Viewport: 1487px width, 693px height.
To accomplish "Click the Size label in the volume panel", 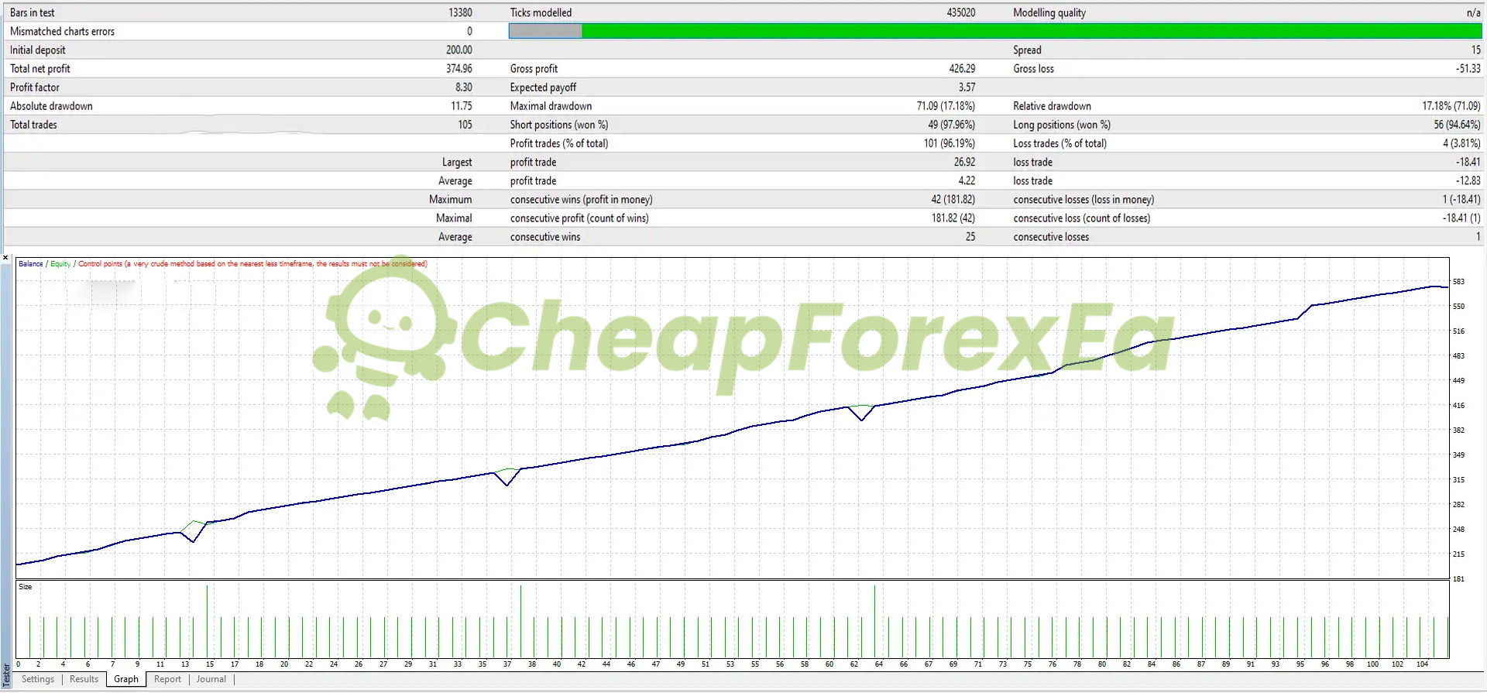I will click(26, 587).
